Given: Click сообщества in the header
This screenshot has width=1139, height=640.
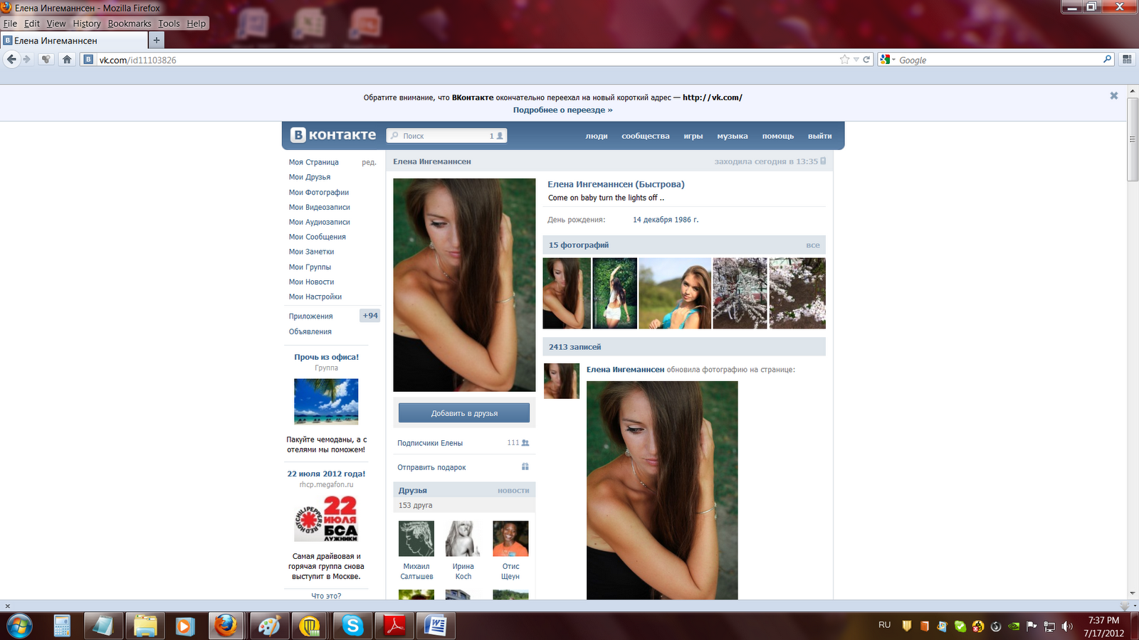Looking at the screenshot, I should pyautogui.click(x=646, y=136).
